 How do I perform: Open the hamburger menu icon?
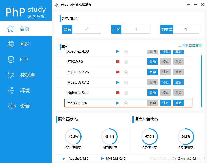[188, 5]
